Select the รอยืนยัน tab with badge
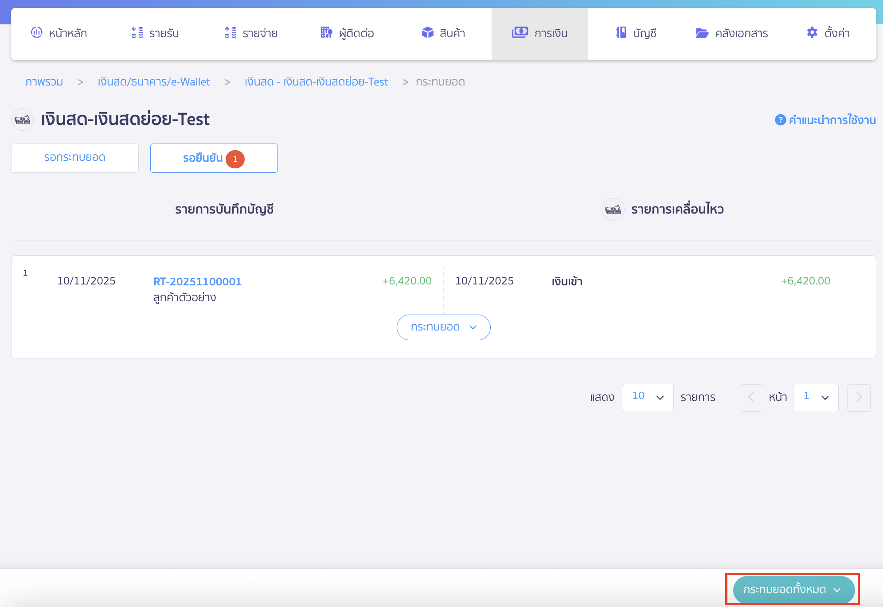The height and width of the screenshot is (607, 883). click(x=214, y=158)
